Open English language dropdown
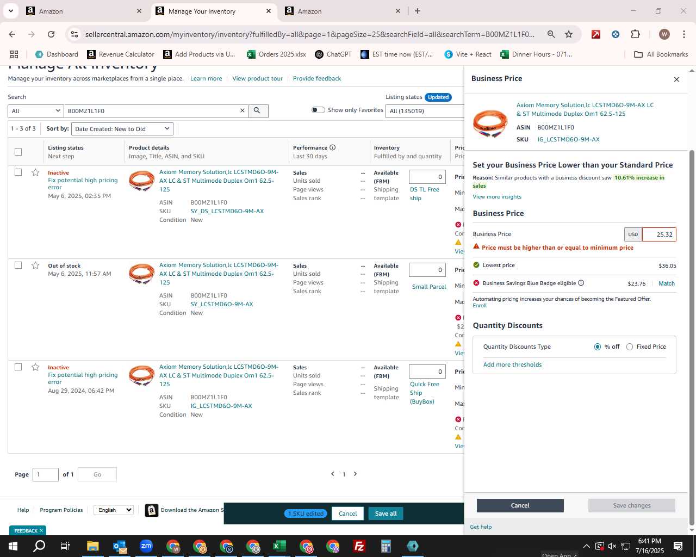Image resolution: width=696 pixels, height=557 pixels. [x=113, y=510]
